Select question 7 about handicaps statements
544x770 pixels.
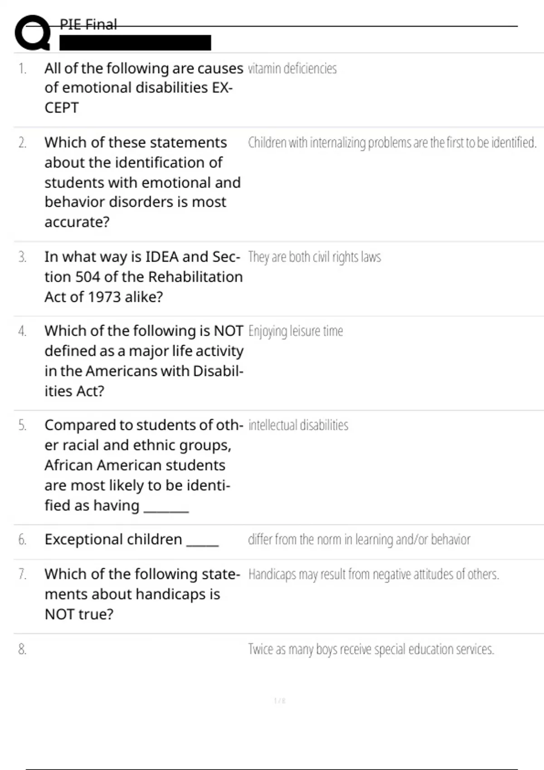pos(142,594)
